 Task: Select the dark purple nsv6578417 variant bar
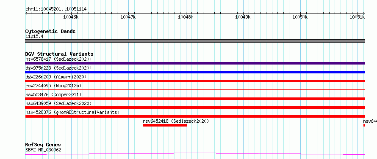point(195,63)
